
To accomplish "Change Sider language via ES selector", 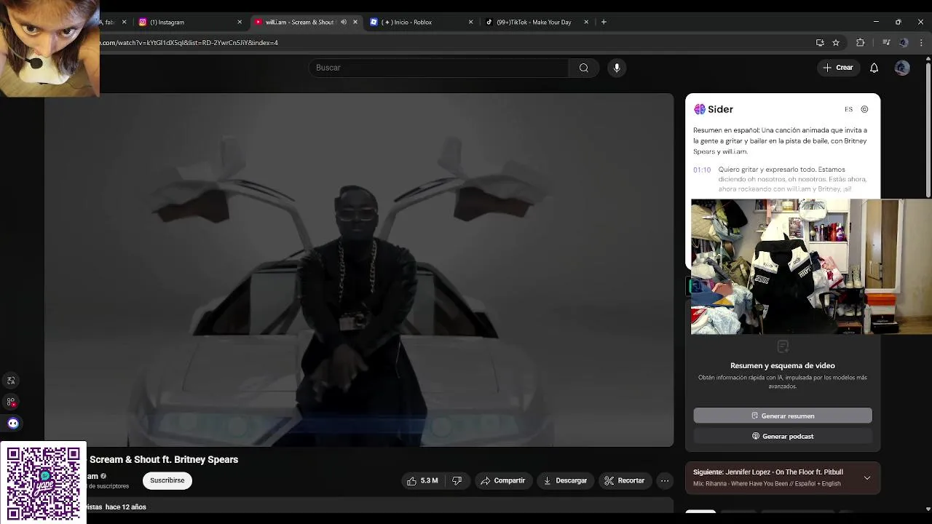I will coord(848,109).
